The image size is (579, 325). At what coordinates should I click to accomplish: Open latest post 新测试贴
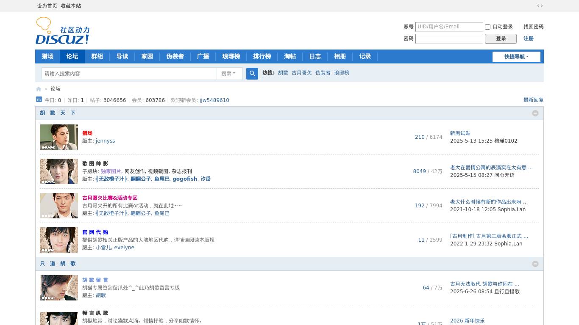pos(460,133)
